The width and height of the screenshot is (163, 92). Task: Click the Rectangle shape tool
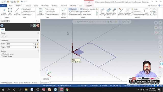[73, 9]
